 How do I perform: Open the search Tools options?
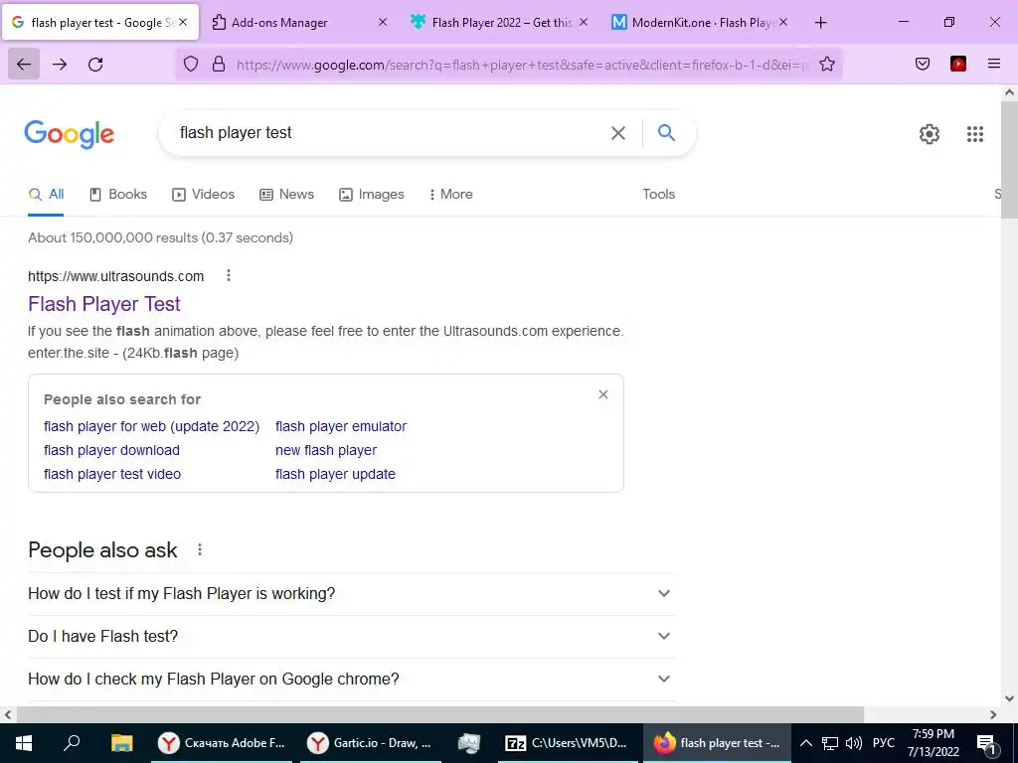[x=658, y=194]
